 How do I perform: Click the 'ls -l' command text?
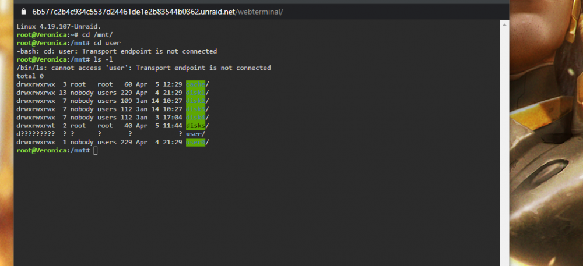tap(103, 59)
